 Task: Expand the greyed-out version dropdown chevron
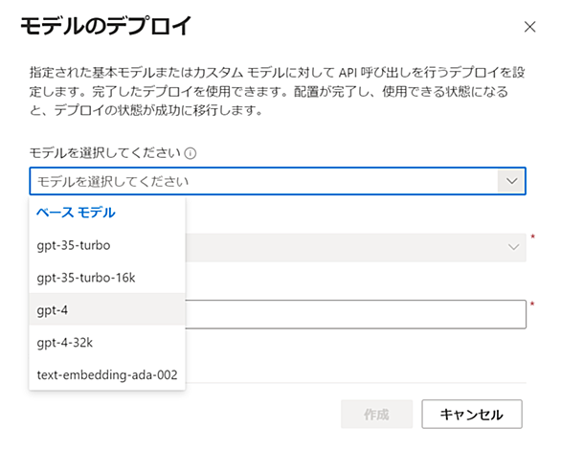tap(514, 247)
